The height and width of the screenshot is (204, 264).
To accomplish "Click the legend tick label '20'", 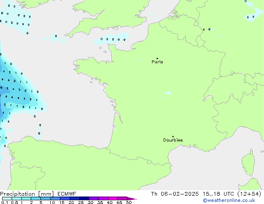I will click(71, 202).
